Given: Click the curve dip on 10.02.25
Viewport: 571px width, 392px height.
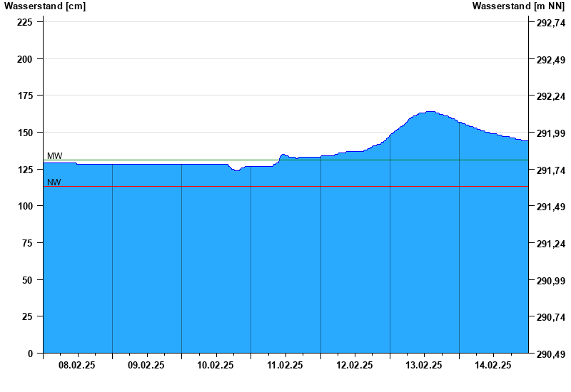Looking at the screenshot, I should point(237,170).
